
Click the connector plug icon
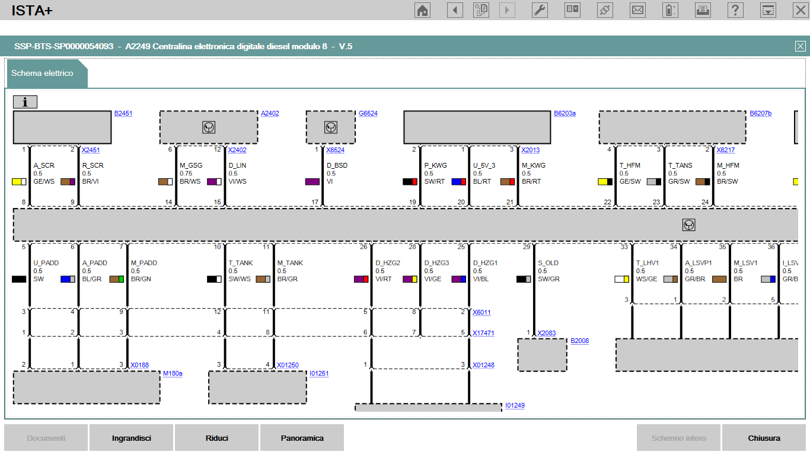pyautogui.click(x=605, y=10)
